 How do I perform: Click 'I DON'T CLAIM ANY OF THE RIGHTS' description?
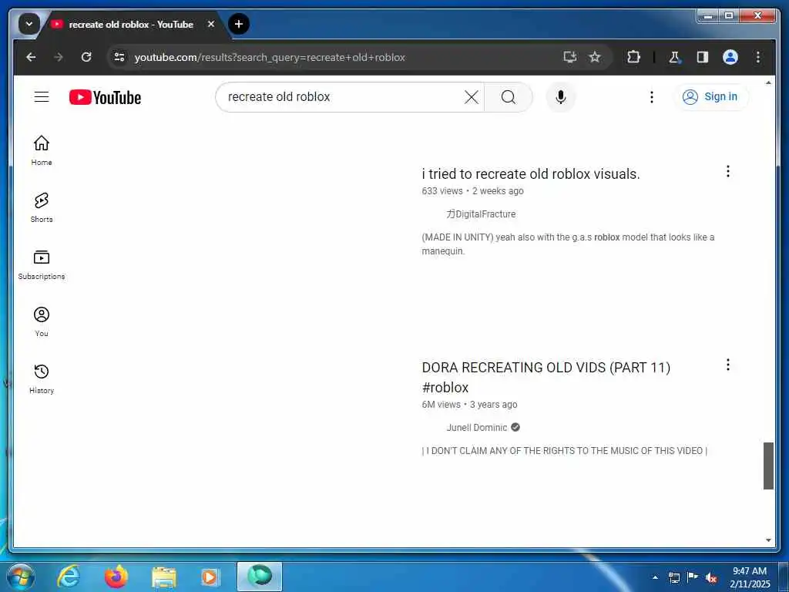coord(565,450)
